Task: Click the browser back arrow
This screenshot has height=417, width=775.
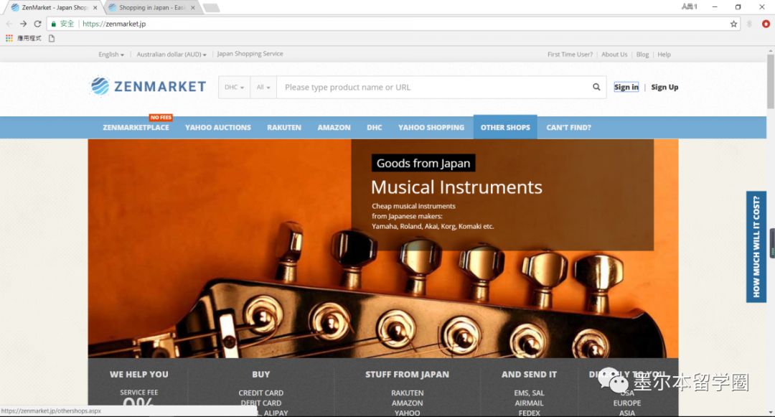Action: (9, 24)
